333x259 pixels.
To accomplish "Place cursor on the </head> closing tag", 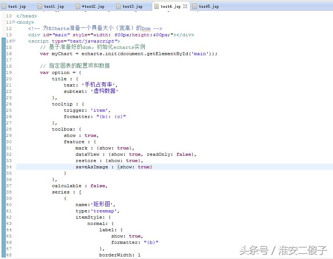I will coord(27,16).
